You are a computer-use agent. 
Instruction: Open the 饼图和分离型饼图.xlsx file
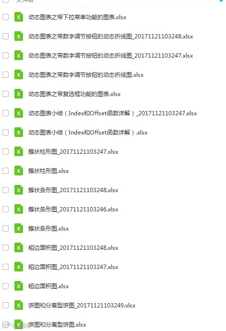57,325
